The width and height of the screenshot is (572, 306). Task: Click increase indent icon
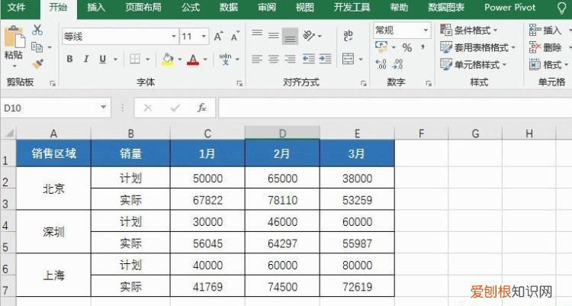(x=326, y=59)
